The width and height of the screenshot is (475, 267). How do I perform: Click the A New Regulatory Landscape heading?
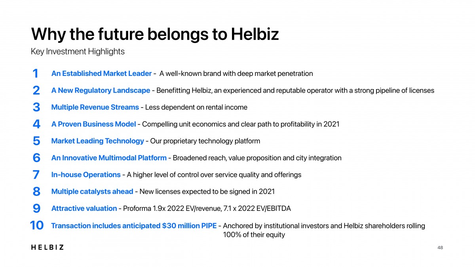point(101,91)
